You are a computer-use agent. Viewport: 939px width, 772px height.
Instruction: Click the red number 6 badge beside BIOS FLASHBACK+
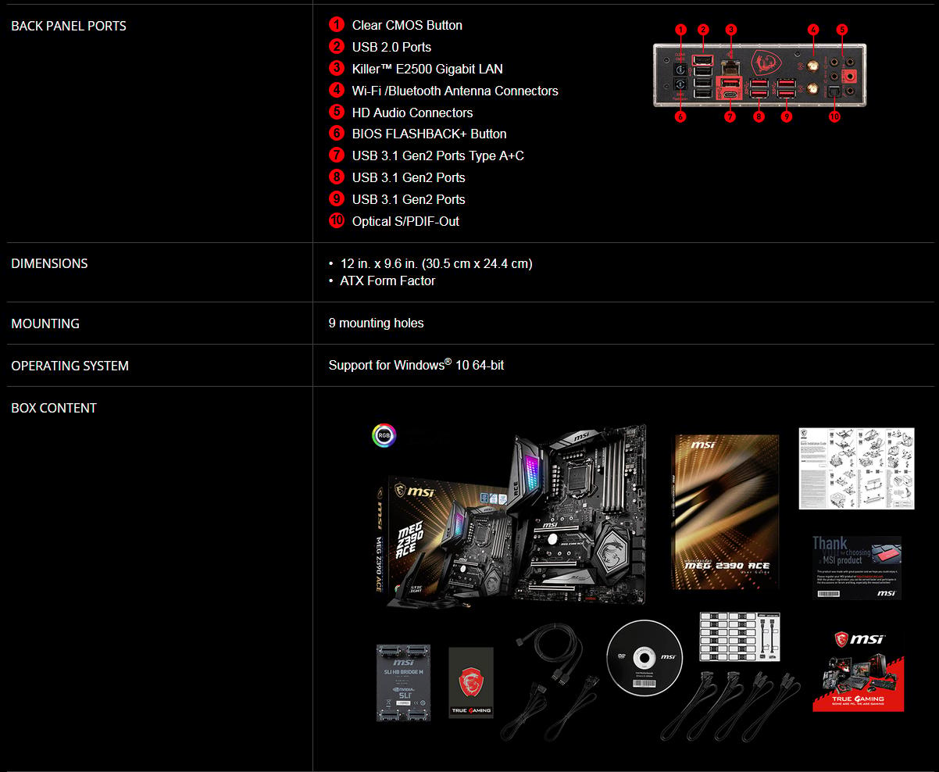337,134
